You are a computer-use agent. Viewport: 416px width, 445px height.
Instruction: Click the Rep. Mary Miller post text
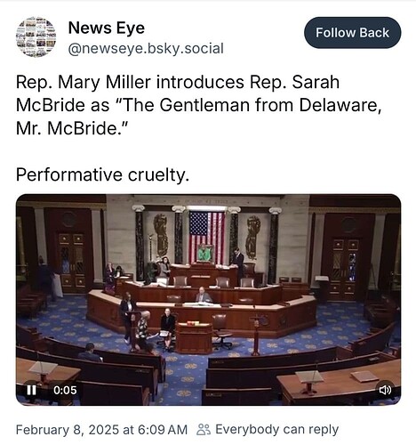tap(198, 105)
